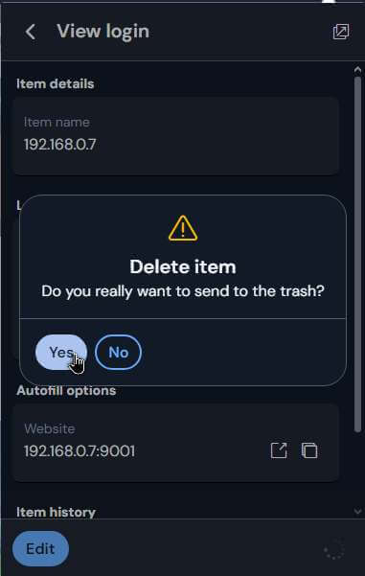Cancel deletion with the No button
The width and height of the screenshot is (365, 576).
(118, 353)
